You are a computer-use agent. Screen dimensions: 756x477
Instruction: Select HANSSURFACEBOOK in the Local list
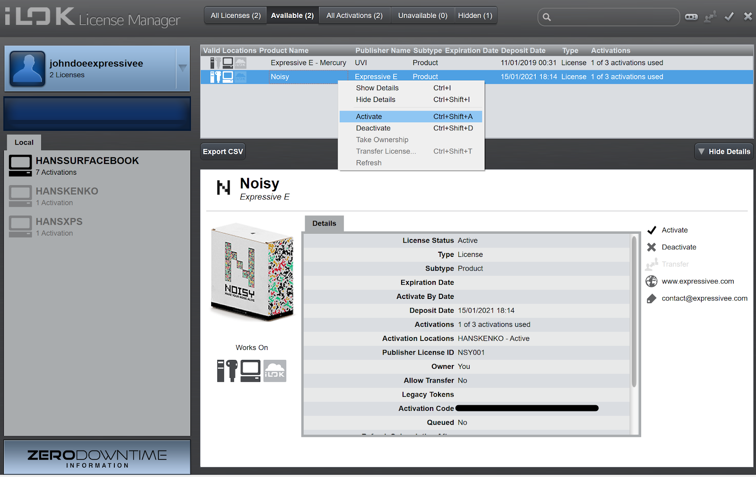tap(97, 166)
